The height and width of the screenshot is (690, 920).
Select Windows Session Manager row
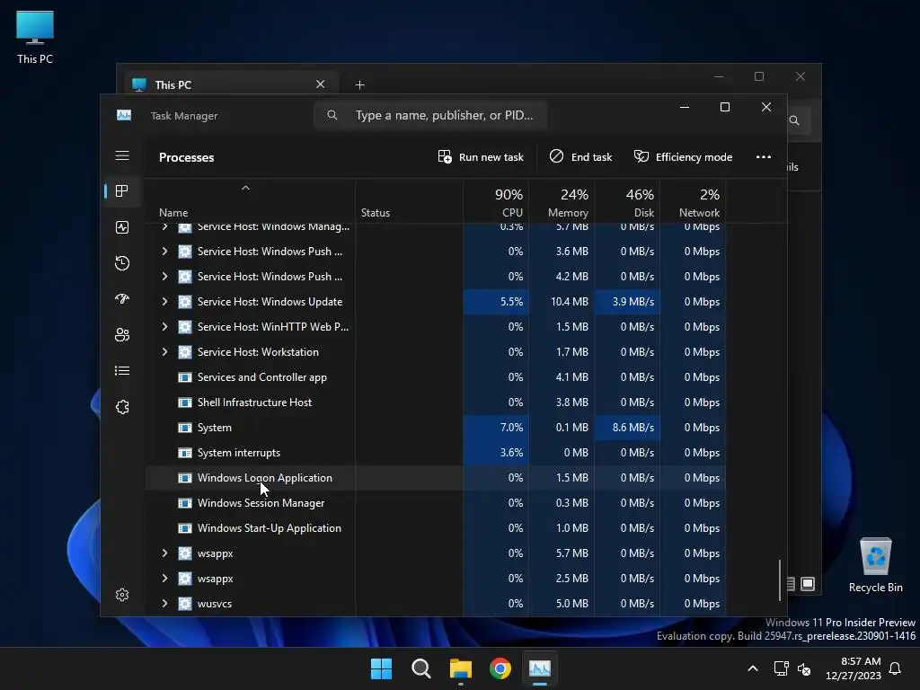(436, 503)
